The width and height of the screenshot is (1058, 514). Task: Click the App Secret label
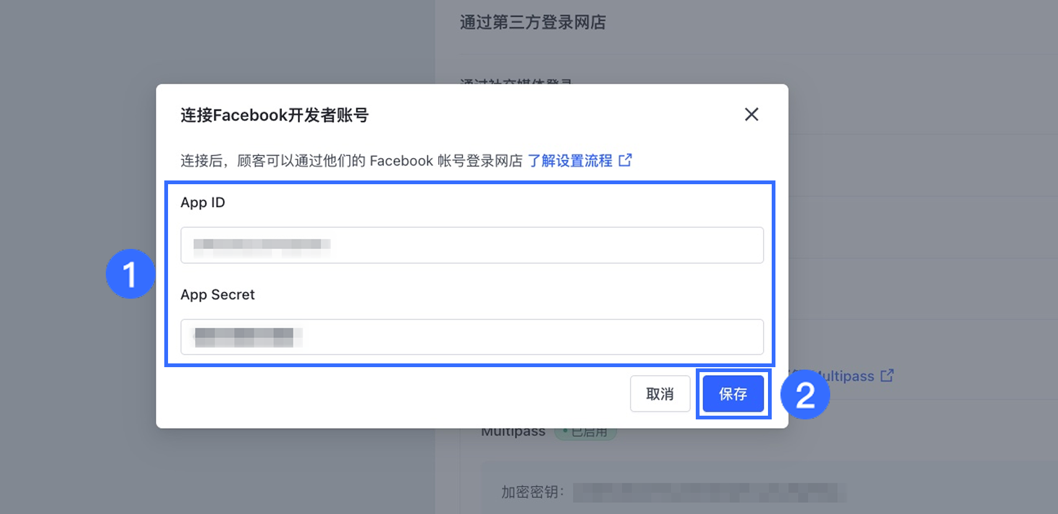[218, 294]
